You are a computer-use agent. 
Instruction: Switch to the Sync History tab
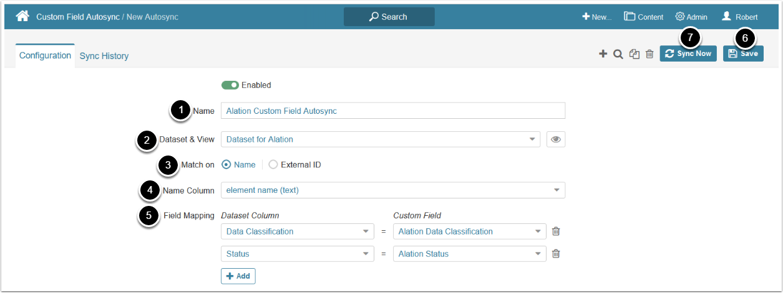click(x=104, y=56)
